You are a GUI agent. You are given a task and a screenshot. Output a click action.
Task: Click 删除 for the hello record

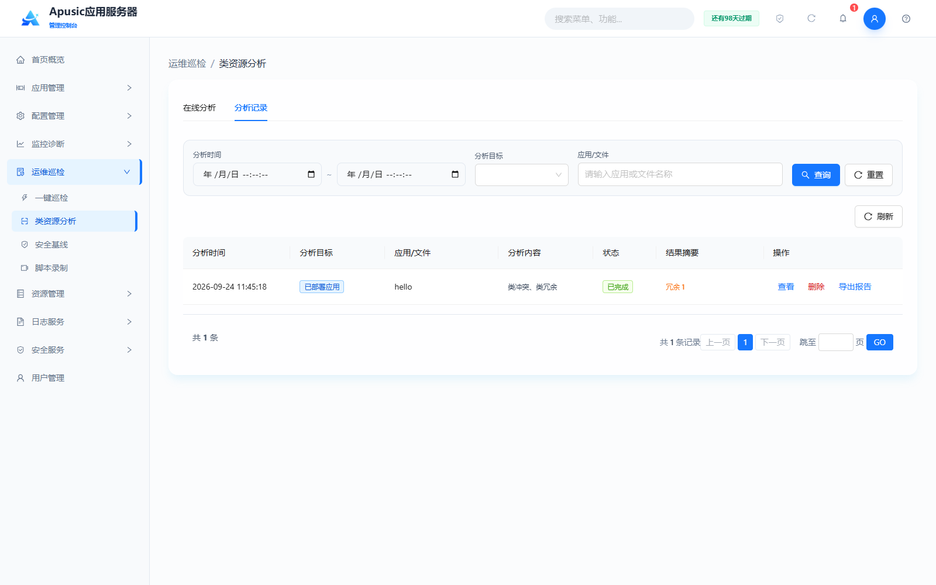coord(816,287)
